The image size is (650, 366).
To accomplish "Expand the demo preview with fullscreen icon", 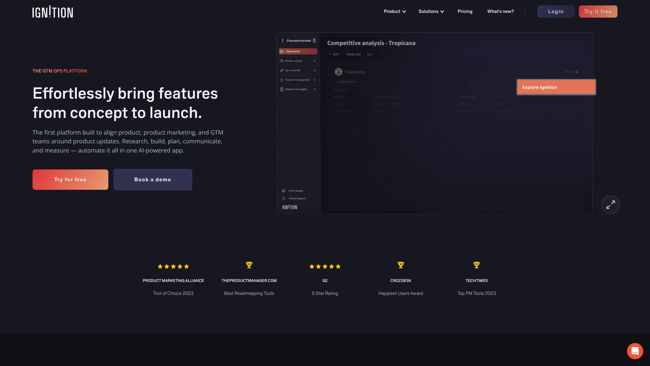I will pyautogui.click(x=610, y=205).
